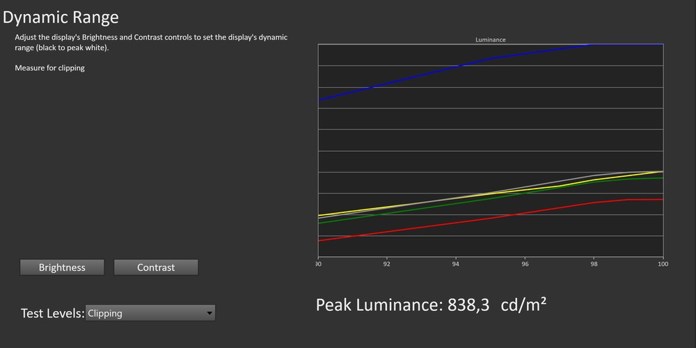Viewport: 696px width, 348px height.
Task: Click the 'Test Levels:' label
Action: (x=52, y=313)
